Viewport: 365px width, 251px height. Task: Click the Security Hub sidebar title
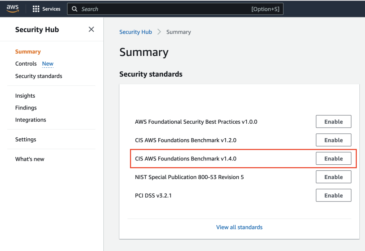point(37,30)
